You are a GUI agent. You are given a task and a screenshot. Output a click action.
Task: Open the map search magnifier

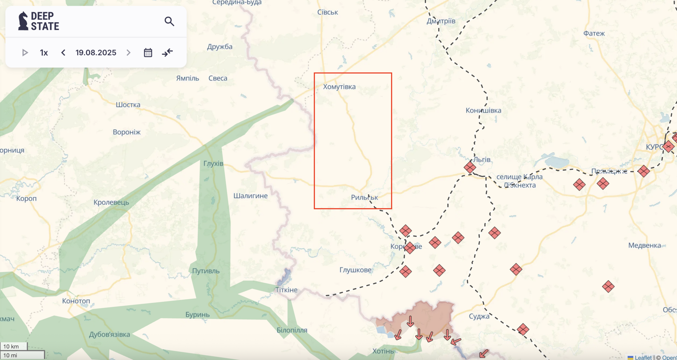[x=169, y=21]
